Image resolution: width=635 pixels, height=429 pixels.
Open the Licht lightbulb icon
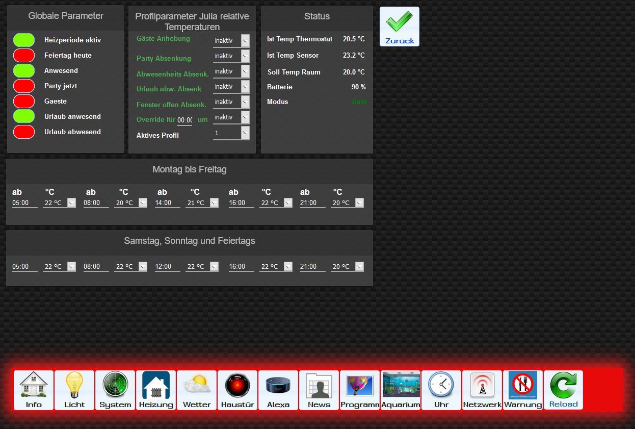74,390
